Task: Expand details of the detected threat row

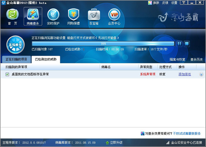Action: click(201, 74)
